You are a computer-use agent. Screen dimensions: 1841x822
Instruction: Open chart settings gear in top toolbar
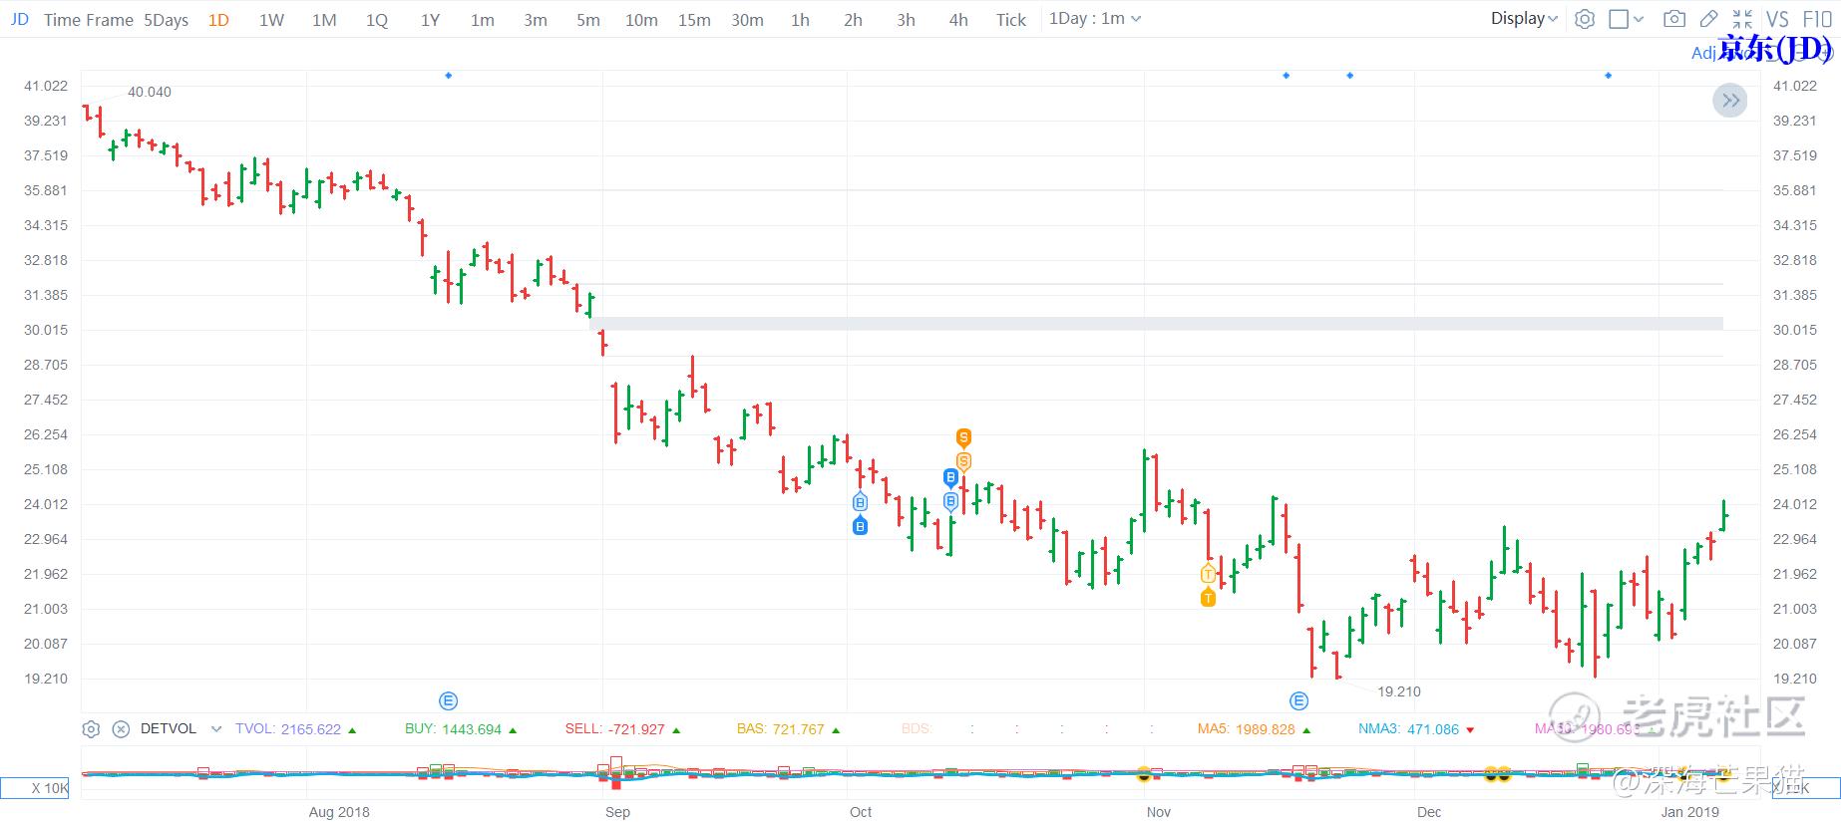[x=1585, y=19]
